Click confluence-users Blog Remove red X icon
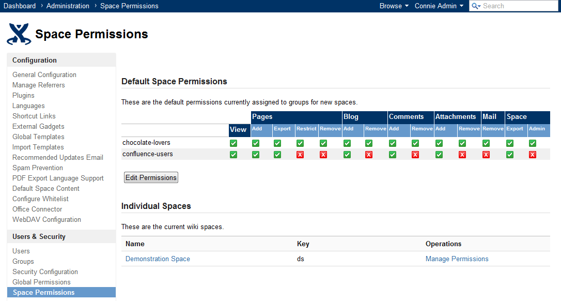The width and height of the screenshot is (561, 301). [368, 155]
